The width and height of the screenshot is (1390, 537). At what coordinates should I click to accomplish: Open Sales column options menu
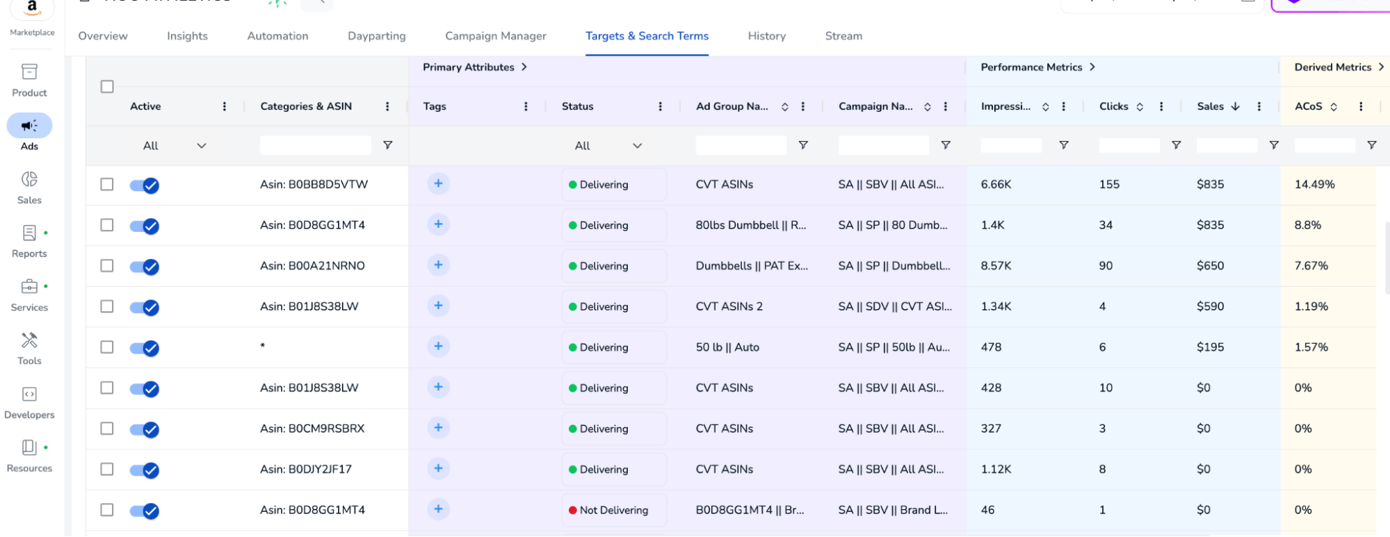pos(1259,106)
